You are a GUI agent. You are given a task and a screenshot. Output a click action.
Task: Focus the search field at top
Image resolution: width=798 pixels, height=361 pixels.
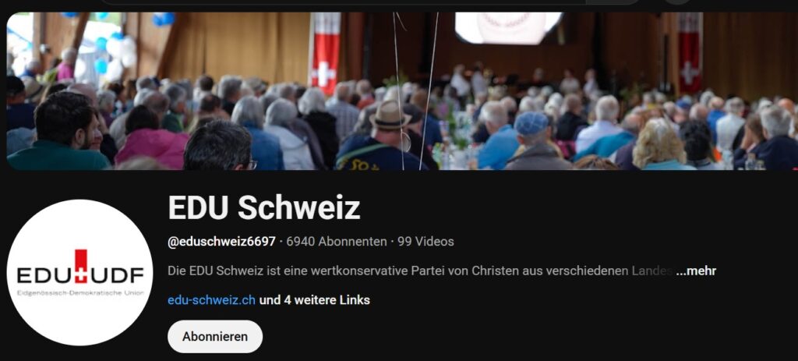point(344,2)
